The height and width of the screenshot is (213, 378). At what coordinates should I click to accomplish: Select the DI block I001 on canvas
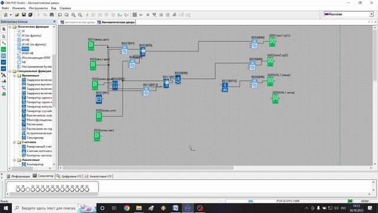coord(91,46)
